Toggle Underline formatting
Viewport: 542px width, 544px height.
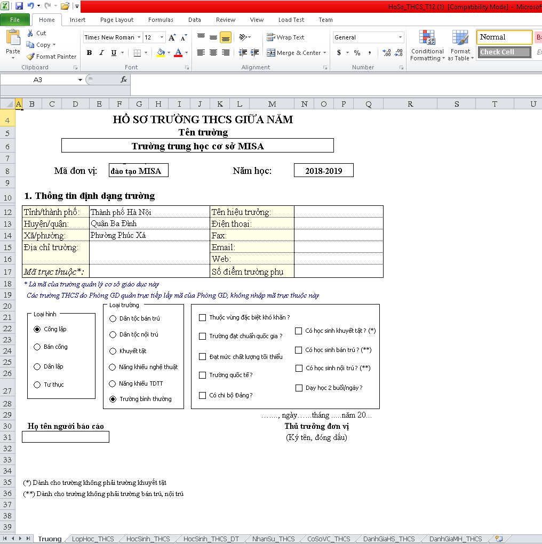pos(114,53)
